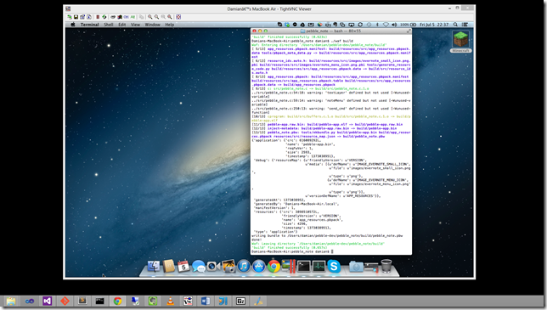Toggle the Alt key toolbar button
This screenshot has height=310, width=547.
[x=133, y=17]
